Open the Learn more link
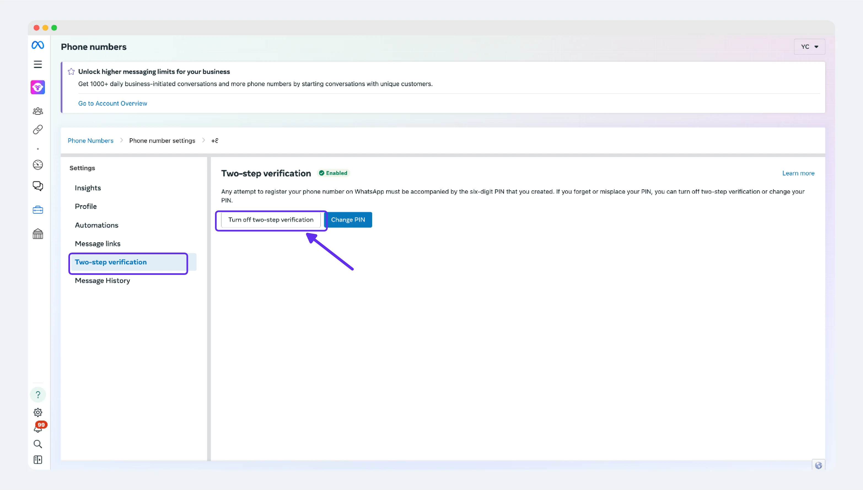This screenshot has height=490, width=863. 798,173
